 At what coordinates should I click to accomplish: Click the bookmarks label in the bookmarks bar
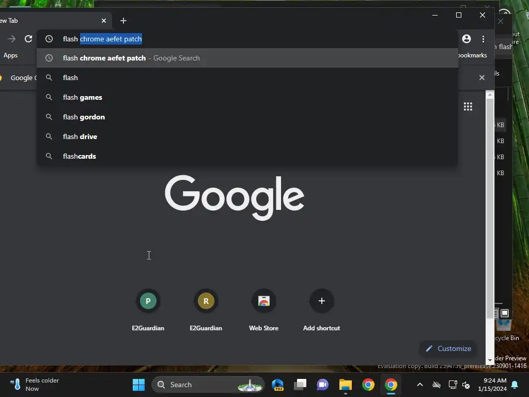tap(472, 55)
